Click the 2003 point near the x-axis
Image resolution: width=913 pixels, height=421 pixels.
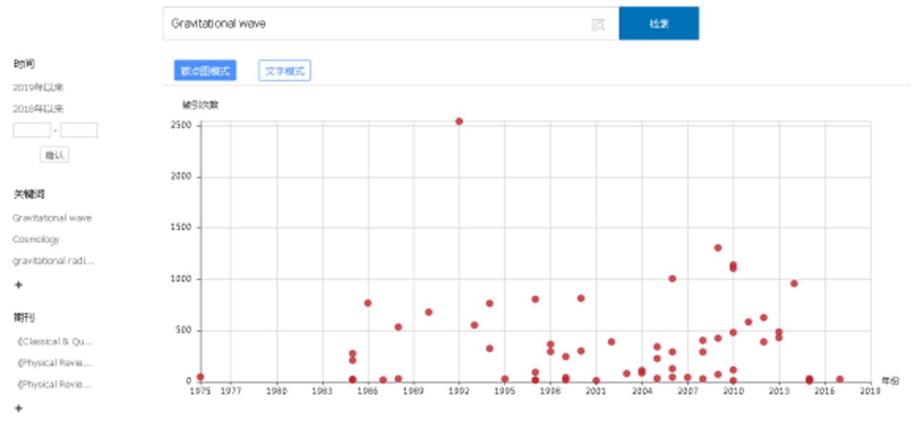pyautogui.click(x=626, y=374)
